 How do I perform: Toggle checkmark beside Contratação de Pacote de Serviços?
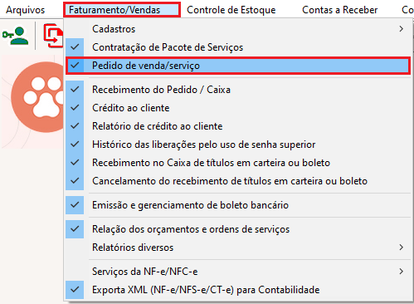75,47
